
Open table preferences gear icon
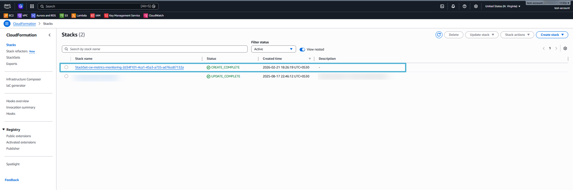tap(565, 48)
